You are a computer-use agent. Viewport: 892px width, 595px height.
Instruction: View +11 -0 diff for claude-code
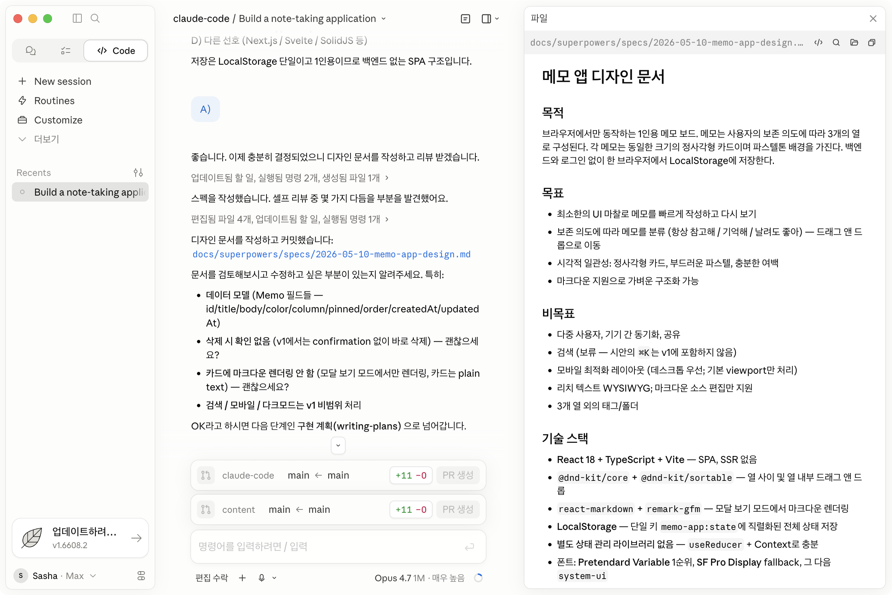tap(411, 475)
